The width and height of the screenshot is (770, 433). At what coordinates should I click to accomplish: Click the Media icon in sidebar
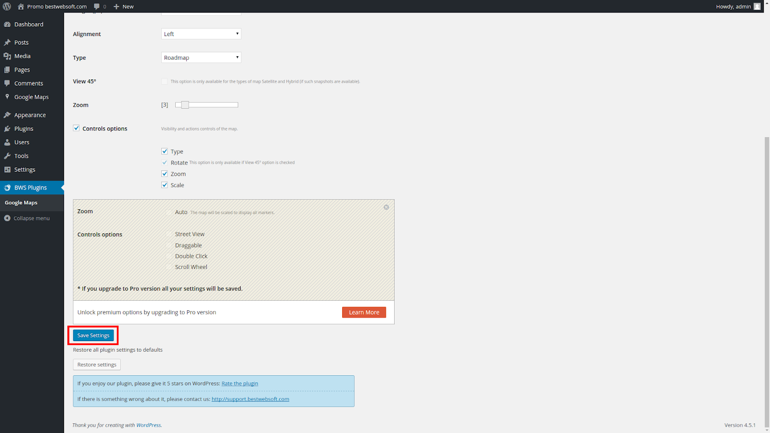[7, 56]
